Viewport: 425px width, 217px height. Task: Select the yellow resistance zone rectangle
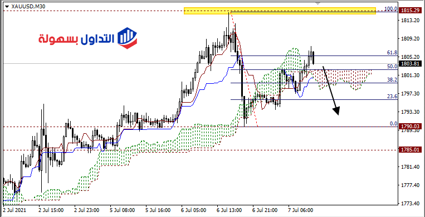(280, 11)
